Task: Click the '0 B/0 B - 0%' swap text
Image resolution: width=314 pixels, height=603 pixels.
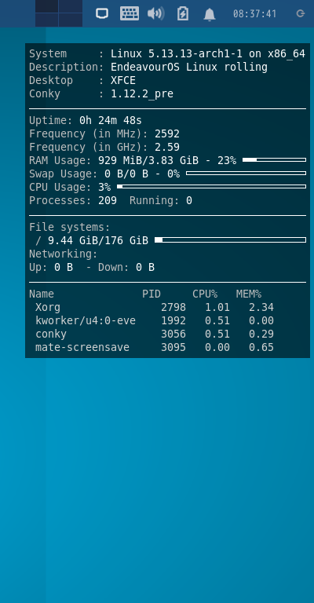Action: 142,174
